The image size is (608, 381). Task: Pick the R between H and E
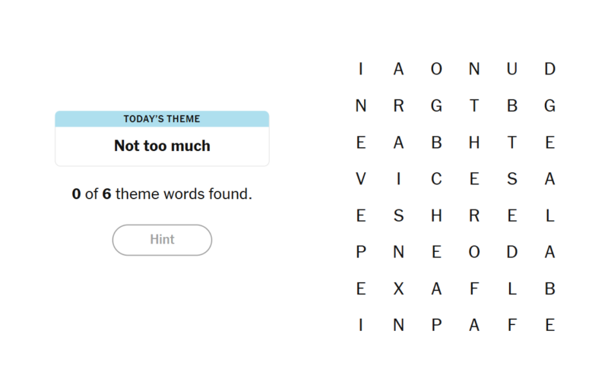click(x=474, y=216)
